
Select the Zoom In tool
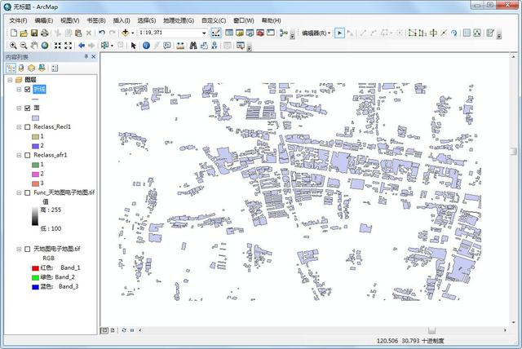[13, 46]
